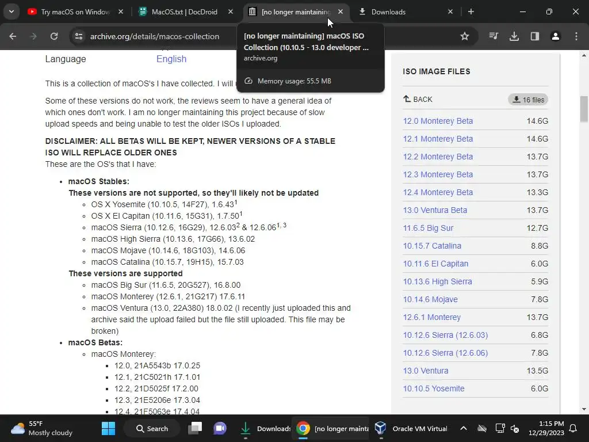Open 10.12.6 Sierra (12.6.03) ISO link
Viewport: 589px width, 442px height.
point(445,336)
